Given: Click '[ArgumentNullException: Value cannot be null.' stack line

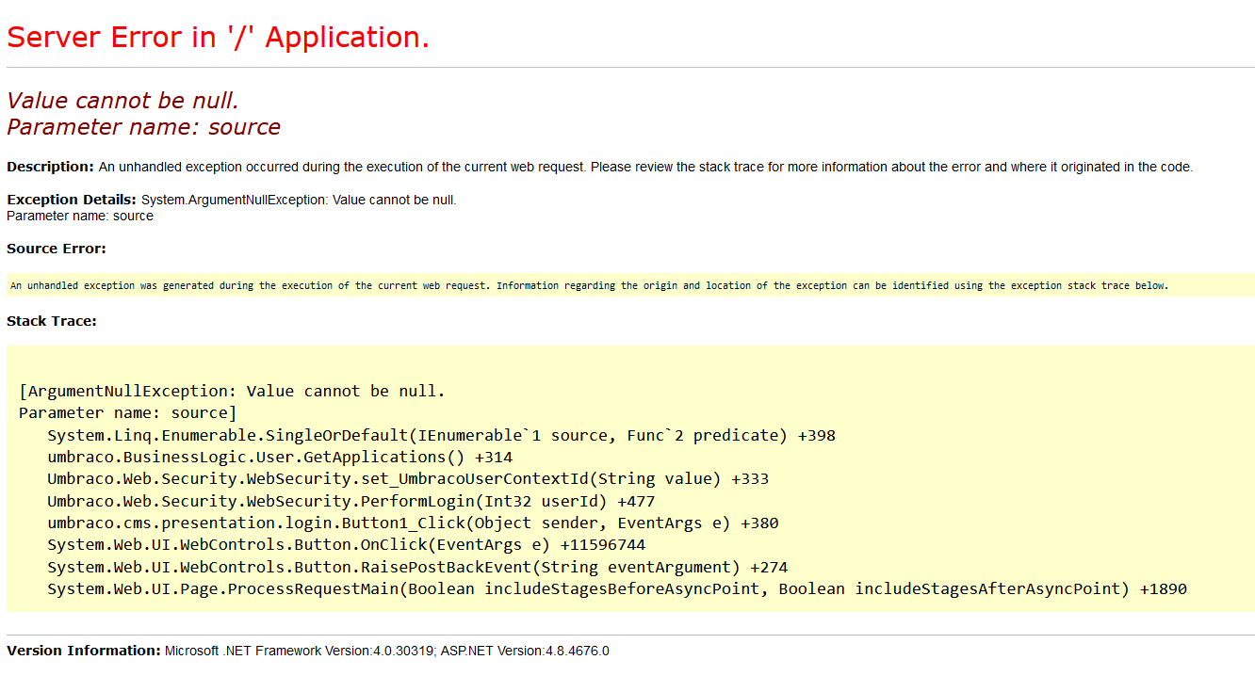Looking at the screenshot, I should pos(232,392).
